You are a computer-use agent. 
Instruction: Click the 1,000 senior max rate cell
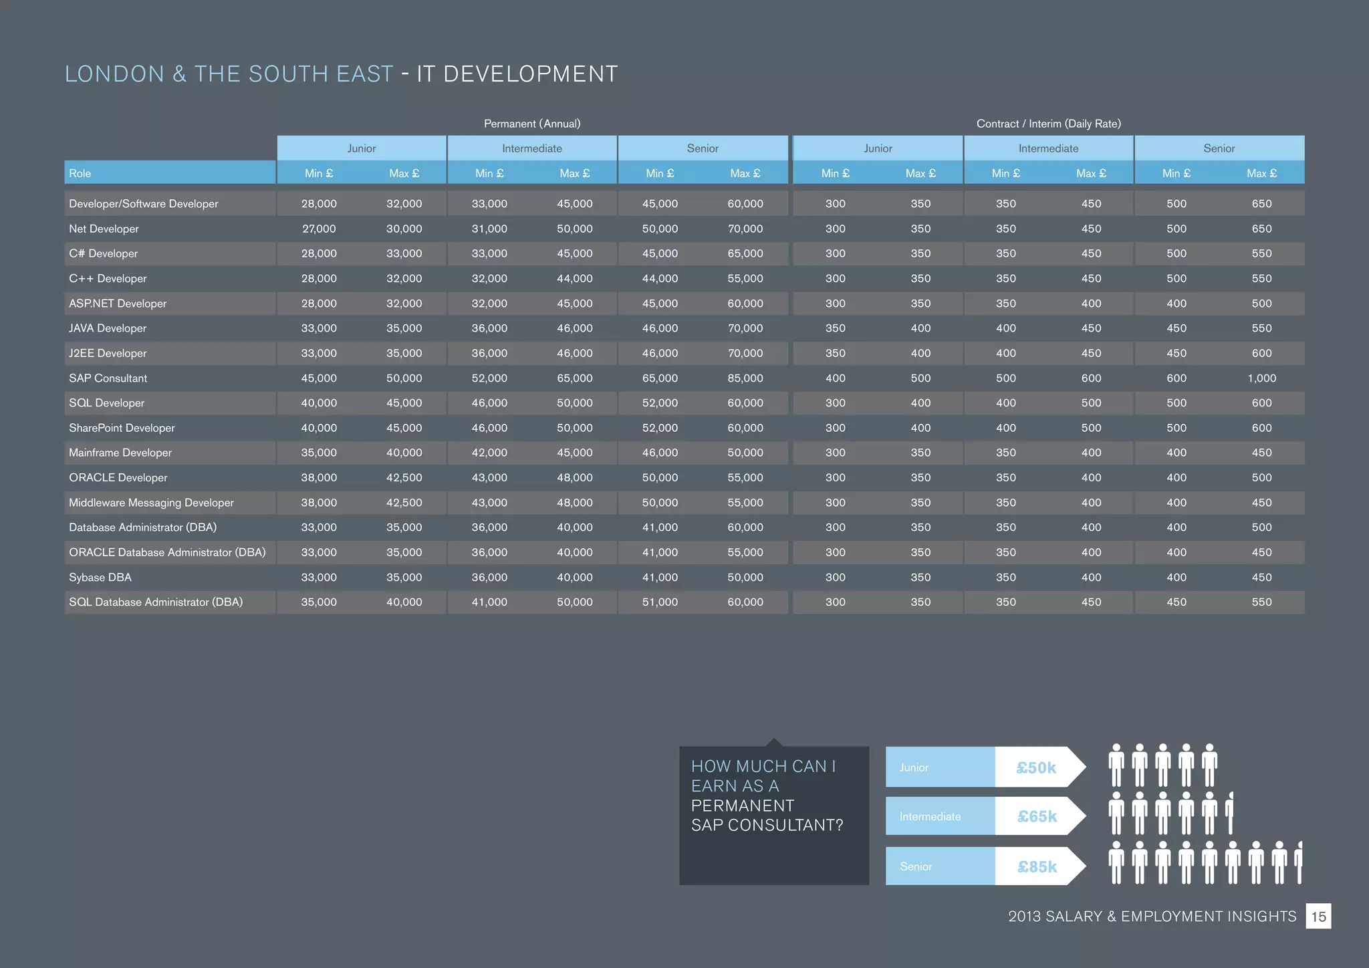click(x=1261, y=378)
